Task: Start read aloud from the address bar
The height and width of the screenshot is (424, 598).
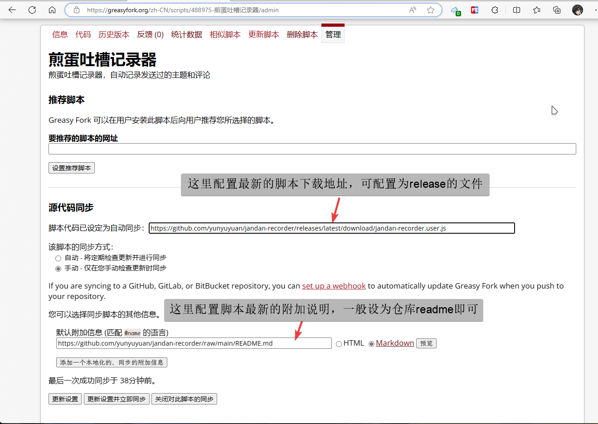Action: tap(413, 10)
